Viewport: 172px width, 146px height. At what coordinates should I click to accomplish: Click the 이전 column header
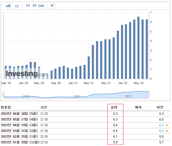(160, 107)
